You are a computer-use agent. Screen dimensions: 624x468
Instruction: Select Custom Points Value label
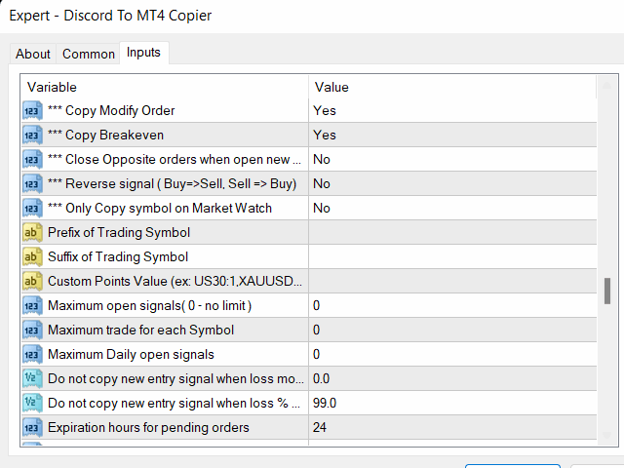pyautogui.click(x=175, y=282)
